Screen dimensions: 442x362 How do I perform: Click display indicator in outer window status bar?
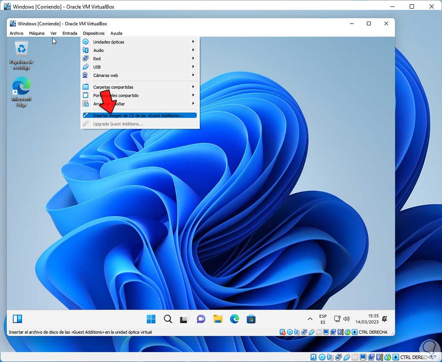coord(363,357)
